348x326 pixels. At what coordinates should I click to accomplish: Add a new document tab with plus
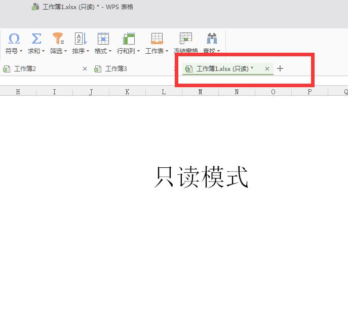pos(280,68)
